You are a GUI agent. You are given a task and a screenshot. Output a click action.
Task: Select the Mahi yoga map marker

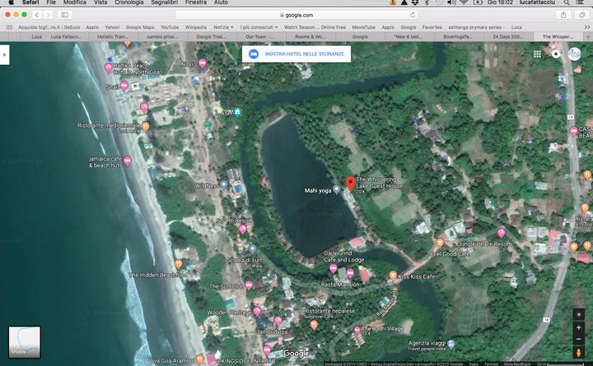[336, 190]
